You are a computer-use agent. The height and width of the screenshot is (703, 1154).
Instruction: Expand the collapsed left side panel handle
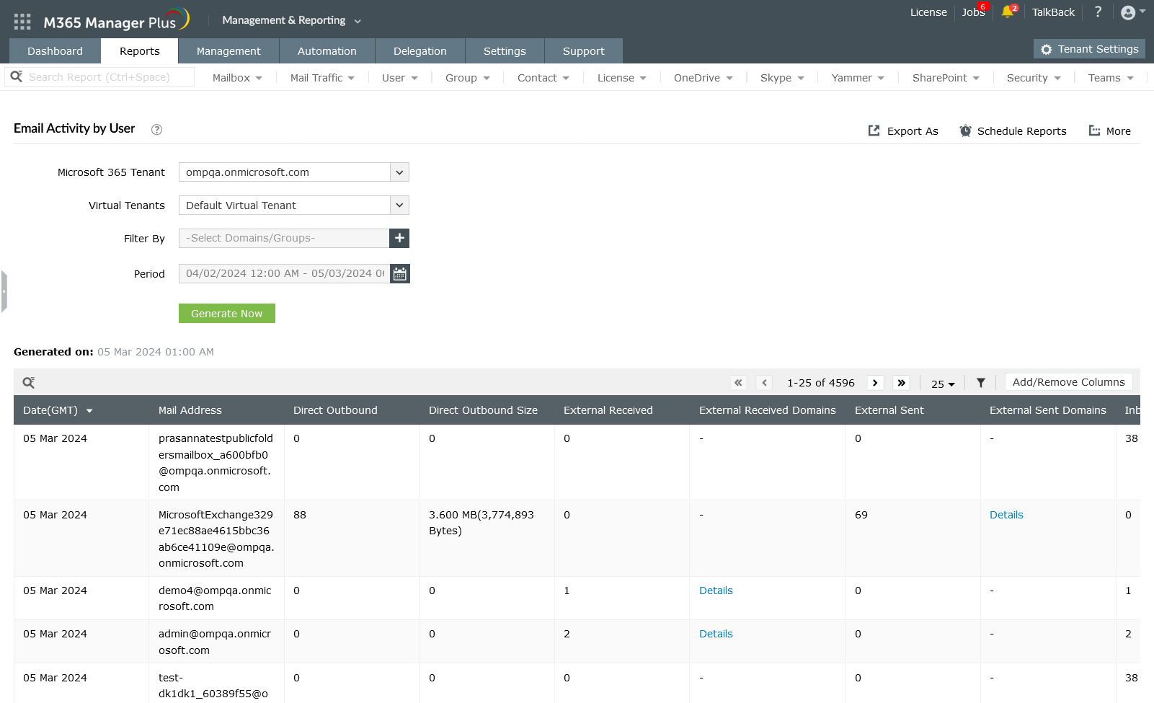tap(4, 291)
